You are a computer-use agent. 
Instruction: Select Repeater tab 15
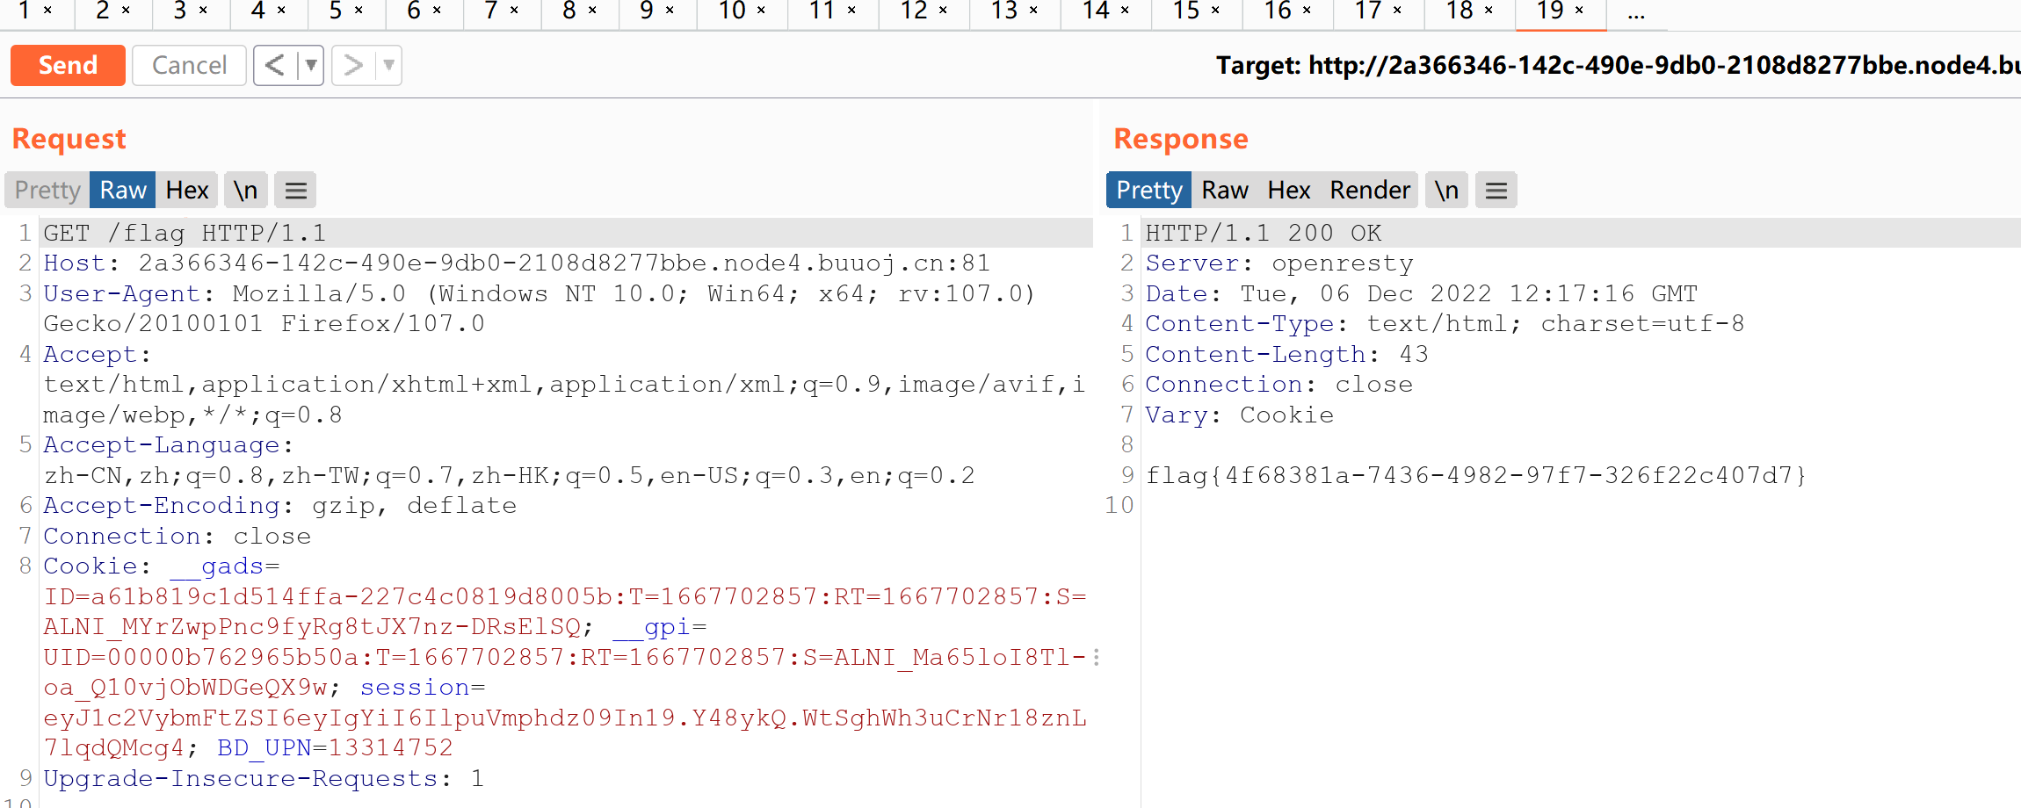[x=1186, y=11]
